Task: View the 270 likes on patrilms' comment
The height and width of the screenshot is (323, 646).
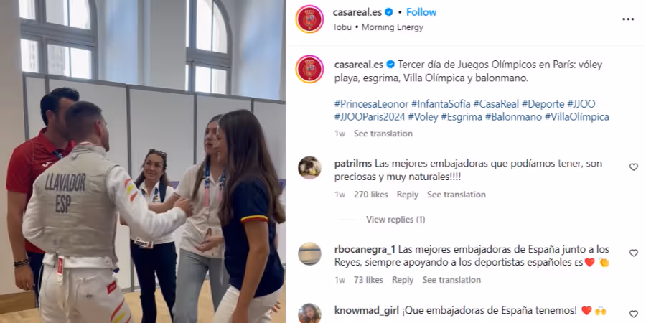Action: (371, 195)
